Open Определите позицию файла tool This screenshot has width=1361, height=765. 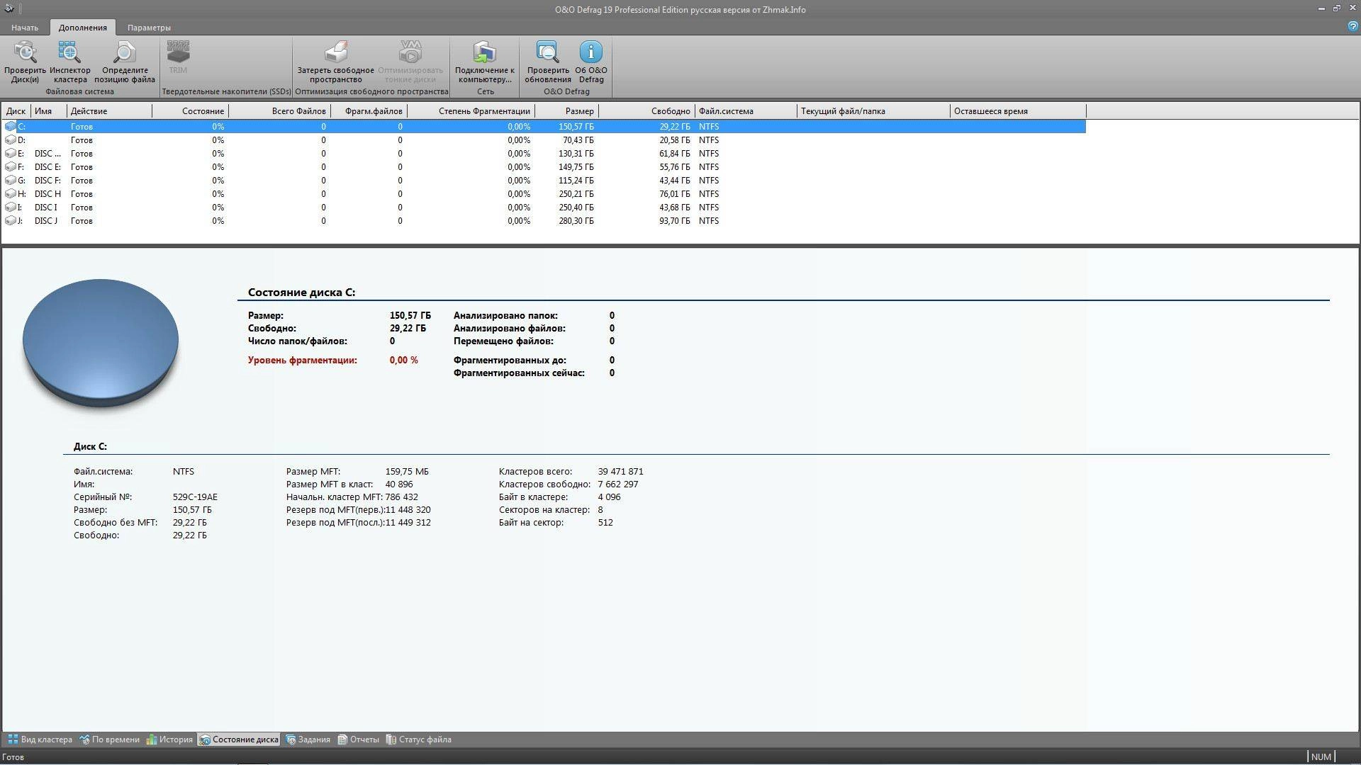click(x=125, y=62)
